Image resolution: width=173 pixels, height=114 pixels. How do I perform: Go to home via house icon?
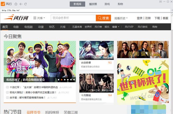[x=16, y=4]
